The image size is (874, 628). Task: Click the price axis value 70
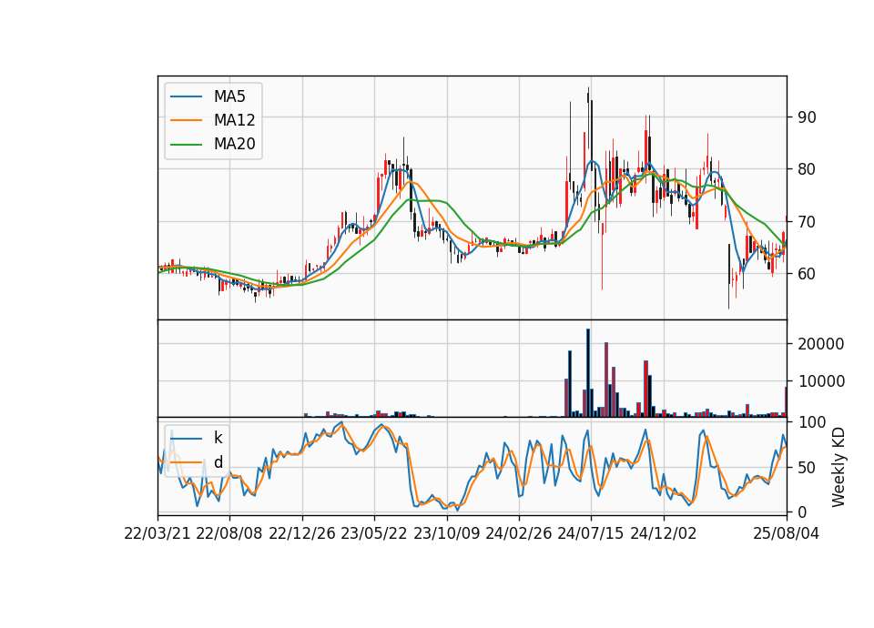808,222
